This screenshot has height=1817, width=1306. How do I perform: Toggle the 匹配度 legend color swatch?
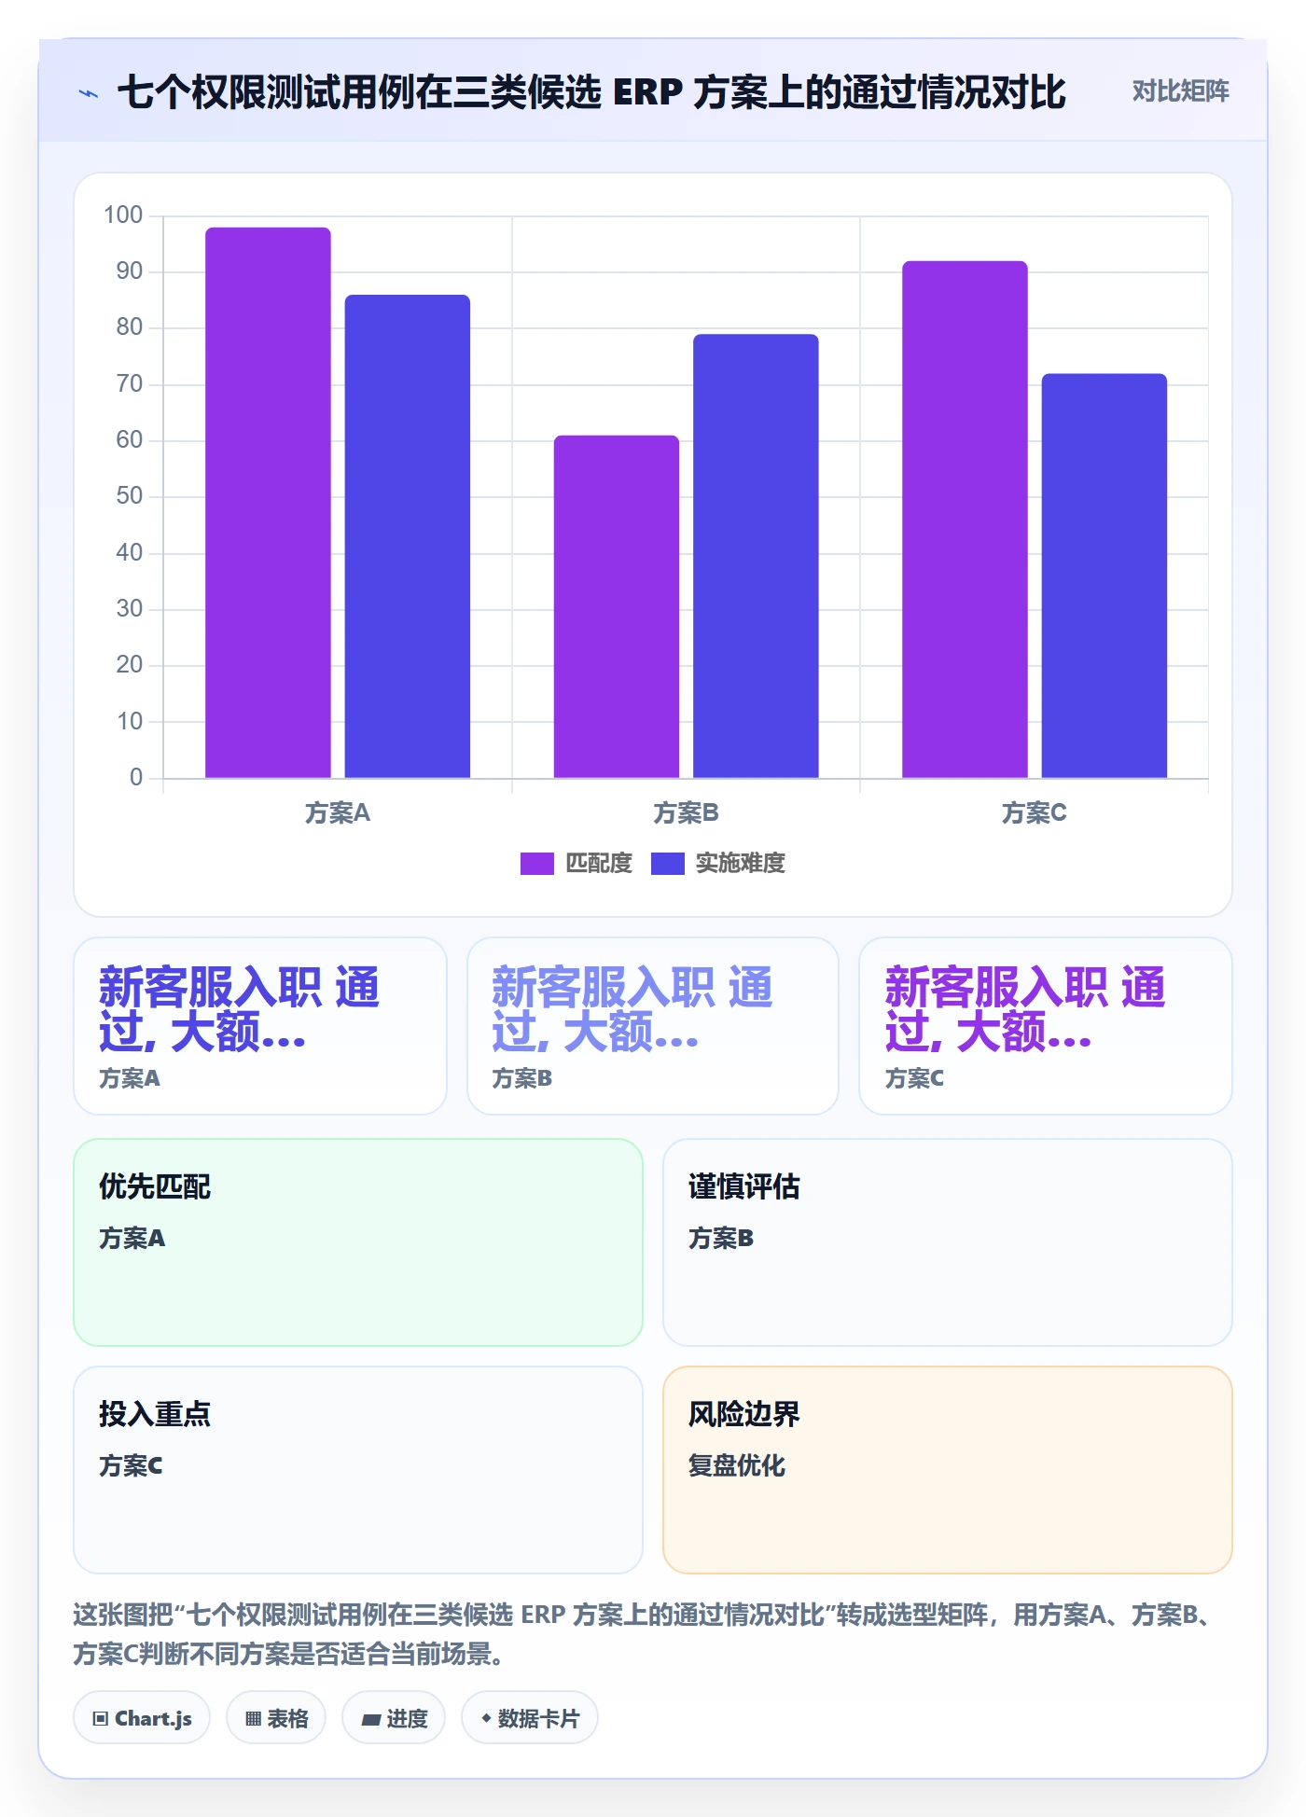[x=536, y=864]
